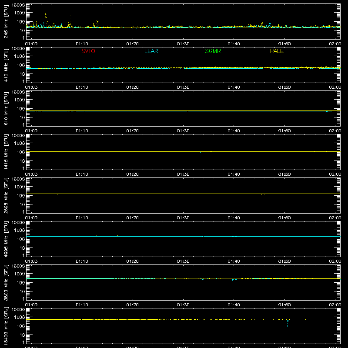The height and width of the screenshot is (348, 348).
Task: Click the 01:20 time label below the 410 MHz plot
Action: [x=133, y=87]
